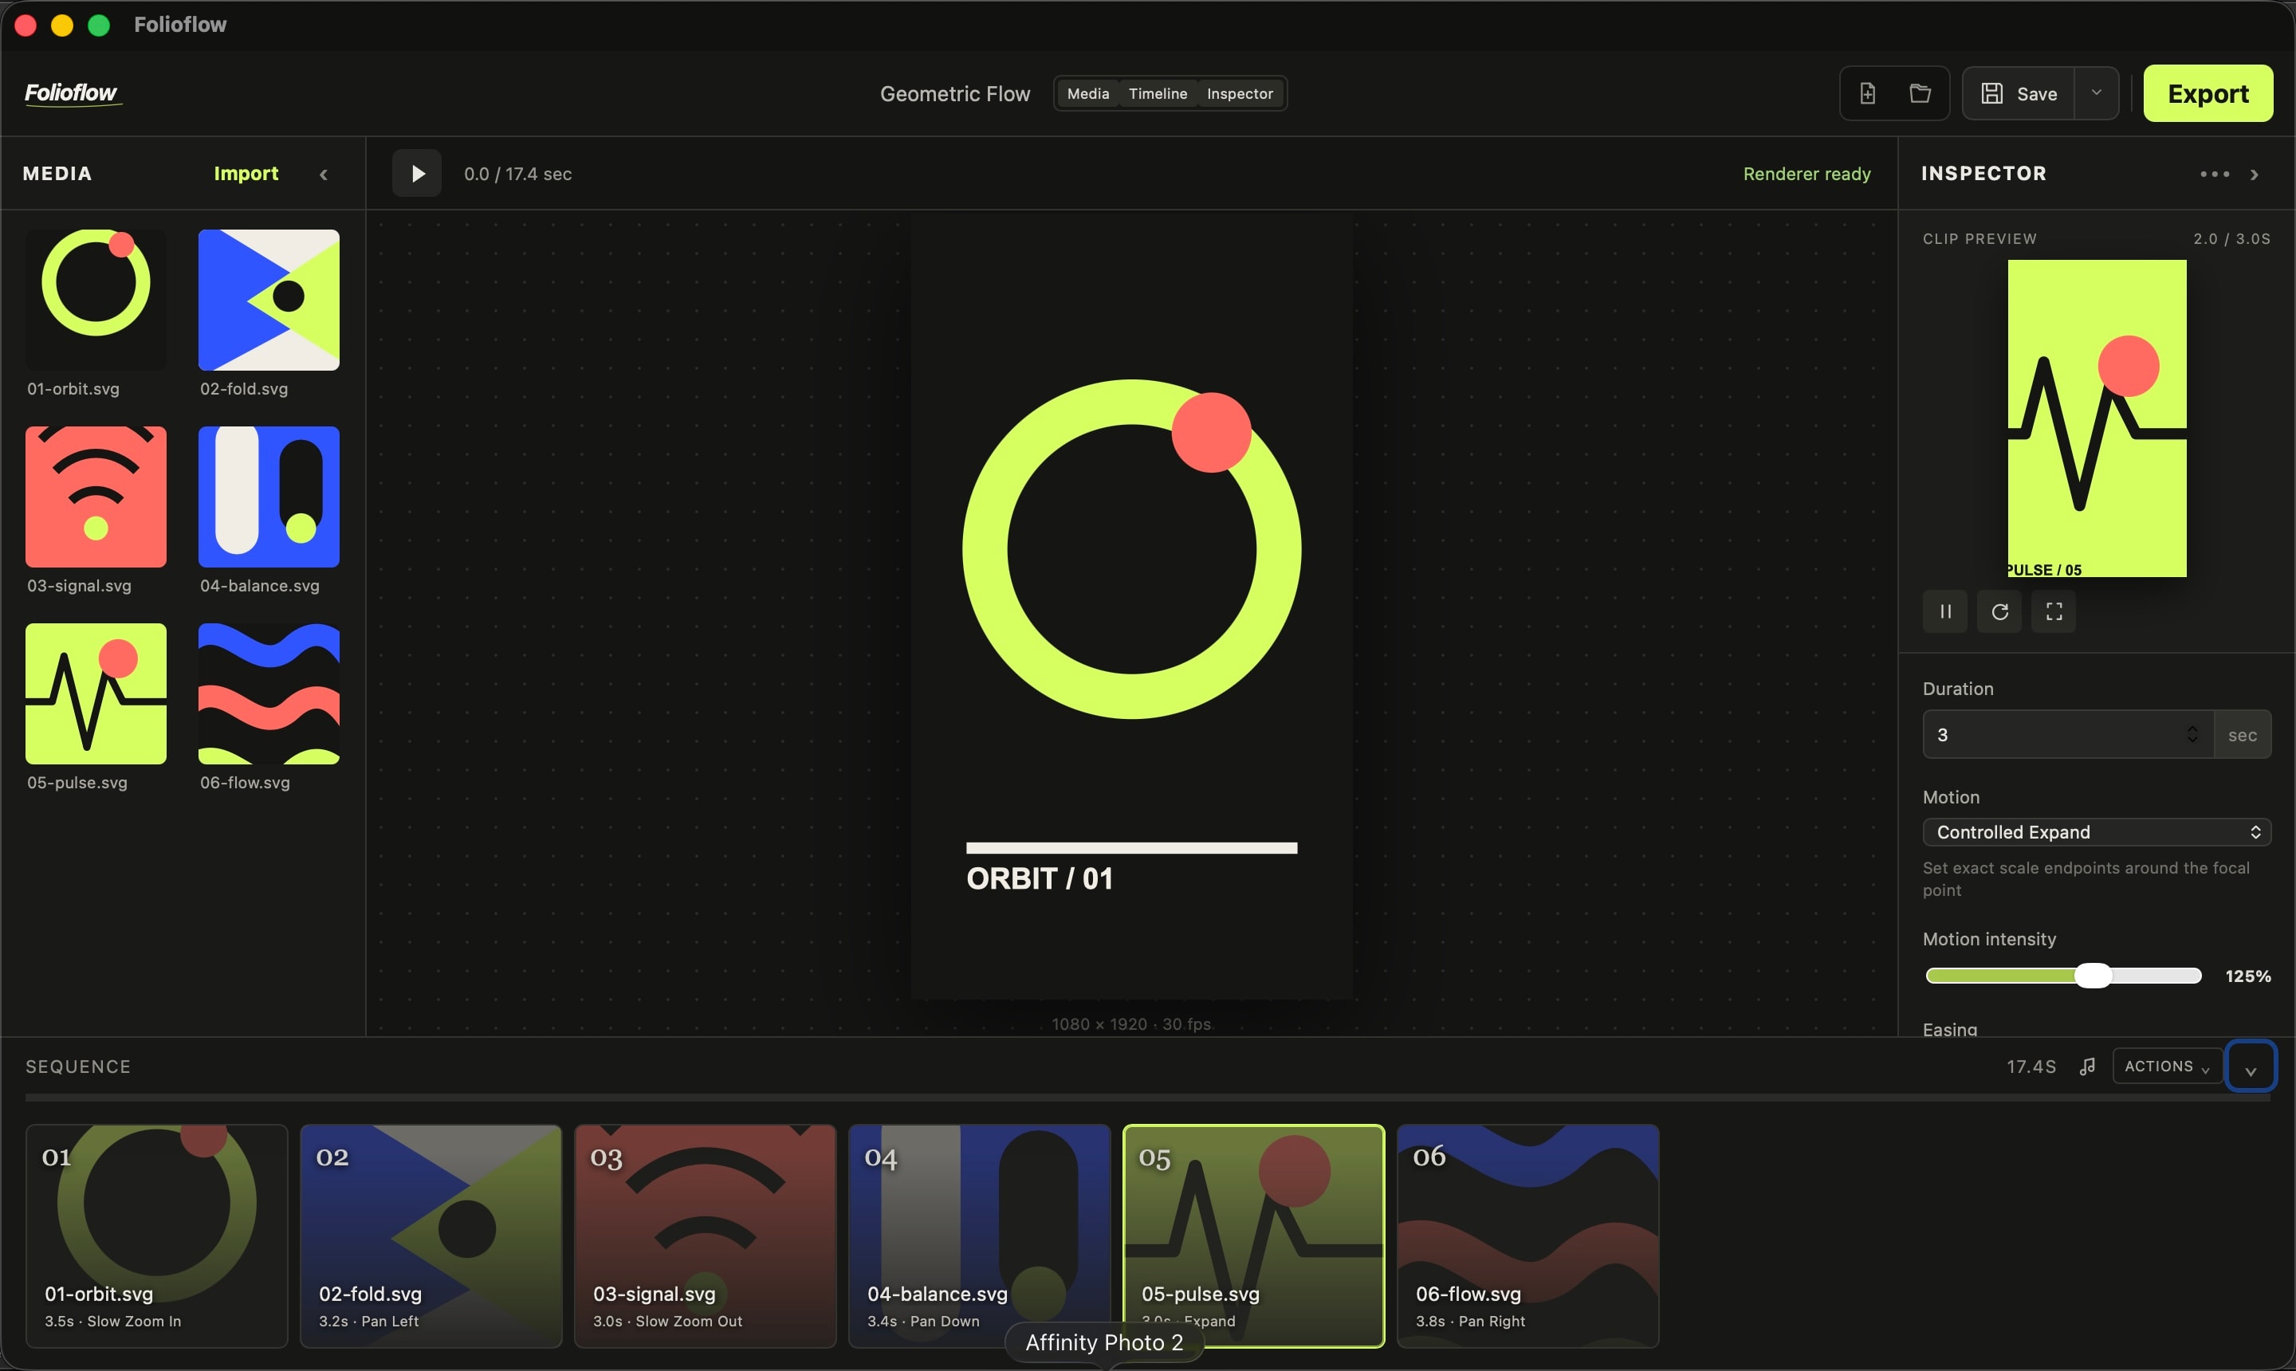Click the Save button
2296x1371 pixels.
point(2019,93)
